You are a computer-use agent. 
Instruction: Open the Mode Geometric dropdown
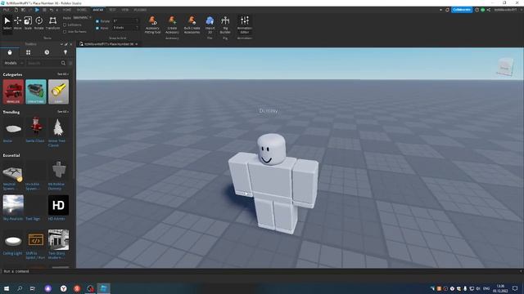pyautogui.click(x=82, y=18)
